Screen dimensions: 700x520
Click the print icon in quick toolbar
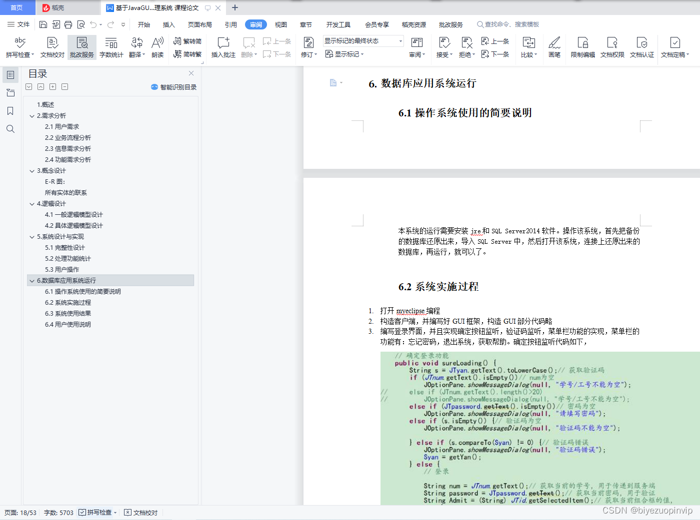[x=68, y=24]
